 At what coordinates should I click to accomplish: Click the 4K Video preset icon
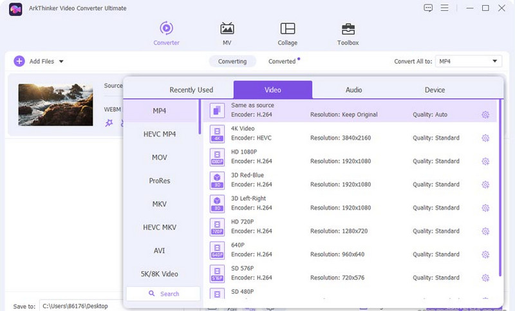click(217, 134)
